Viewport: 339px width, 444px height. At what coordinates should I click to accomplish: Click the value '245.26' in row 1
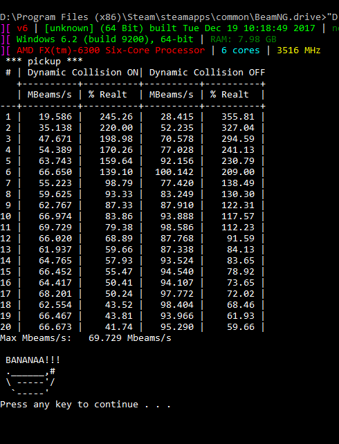point(116,117)
